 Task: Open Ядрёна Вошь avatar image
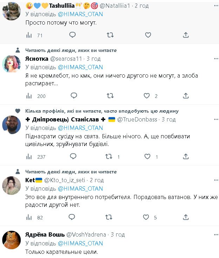tap(12, 240)
